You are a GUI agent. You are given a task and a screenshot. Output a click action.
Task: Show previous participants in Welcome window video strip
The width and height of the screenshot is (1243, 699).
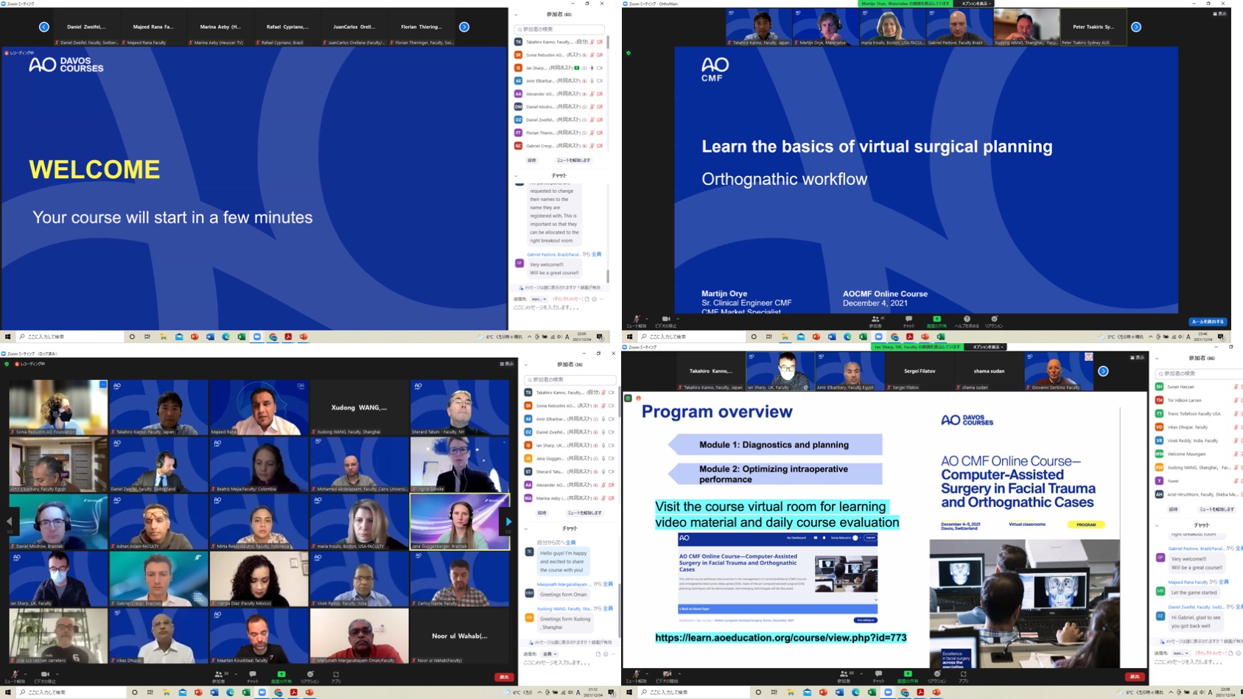coord(44,27)
